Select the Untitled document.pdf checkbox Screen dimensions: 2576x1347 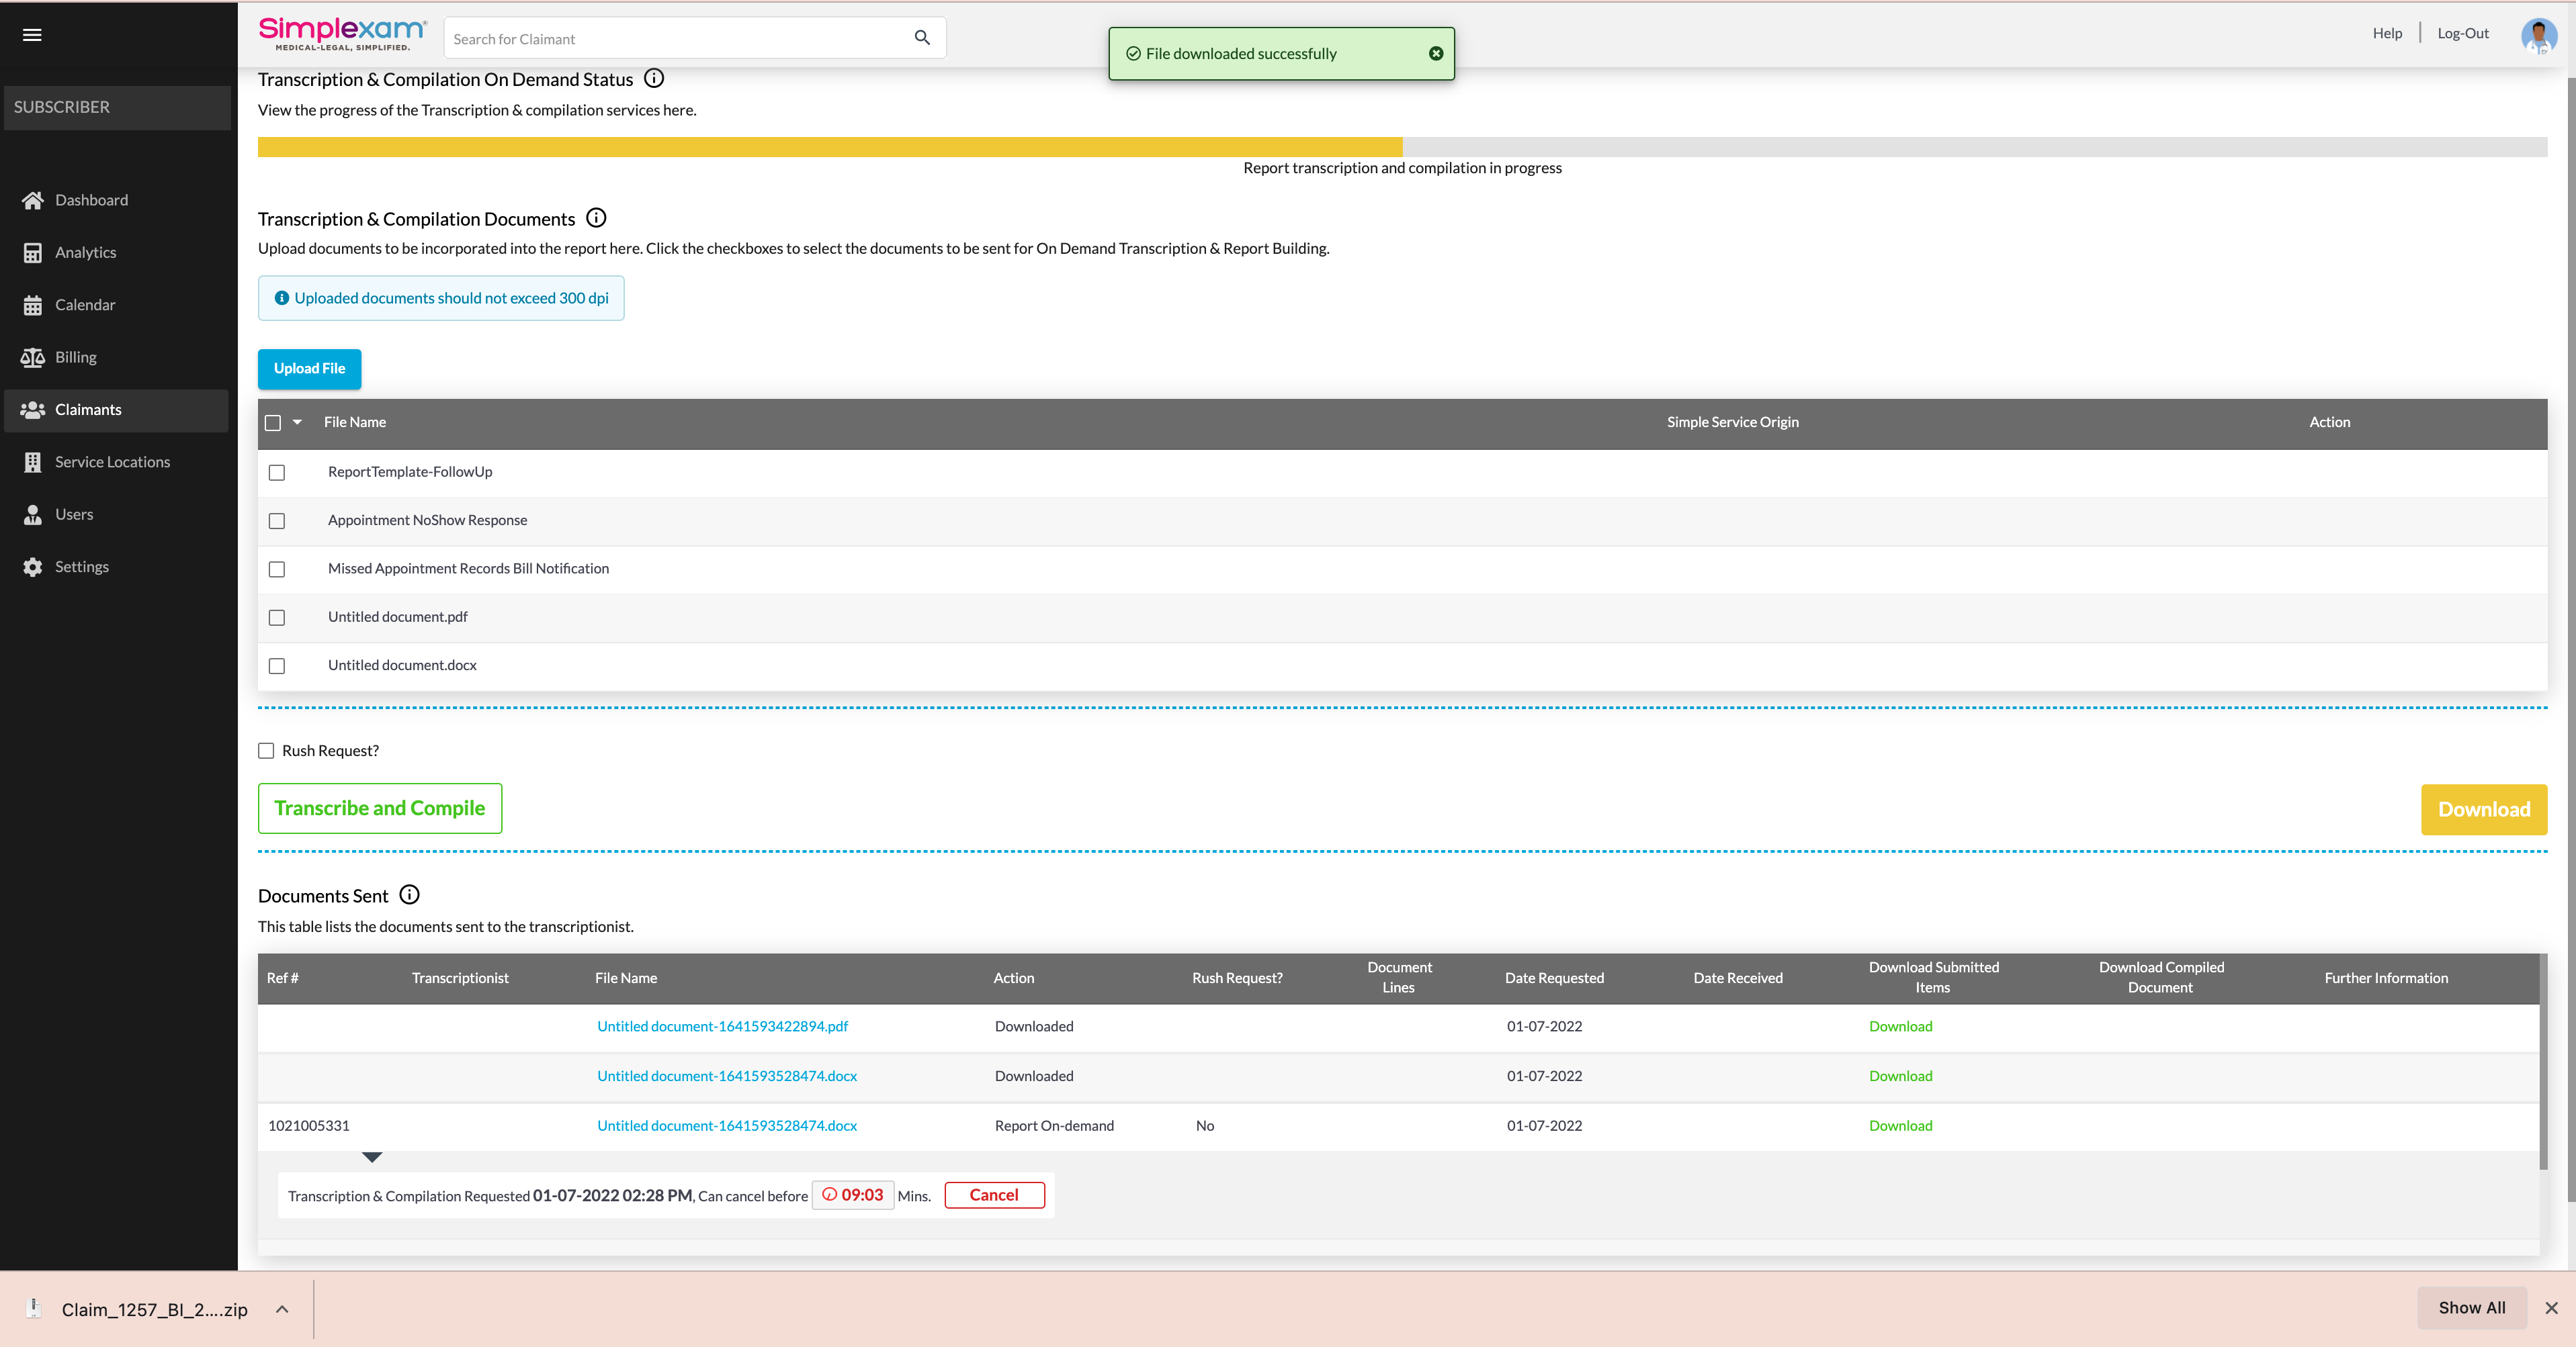click(277, 618)
